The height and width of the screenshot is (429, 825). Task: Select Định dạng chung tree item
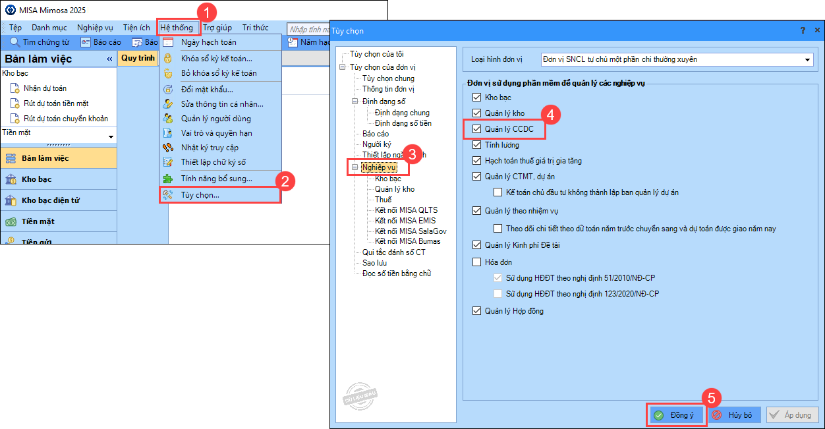tap(402, 113)
